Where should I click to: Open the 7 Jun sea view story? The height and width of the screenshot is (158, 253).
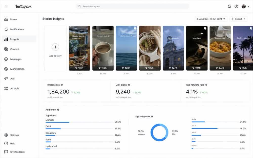[126, 48]
